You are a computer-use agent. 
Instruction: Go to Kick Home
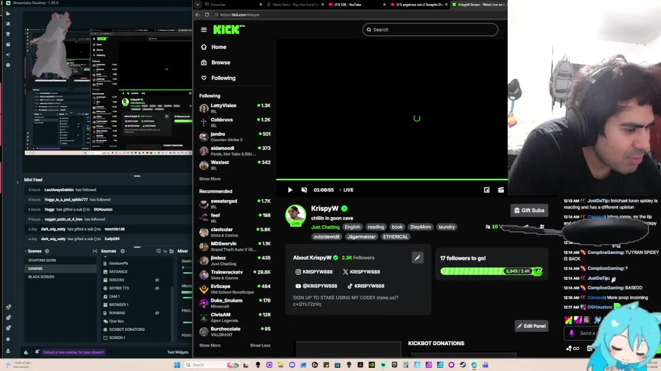coord(218,47)
